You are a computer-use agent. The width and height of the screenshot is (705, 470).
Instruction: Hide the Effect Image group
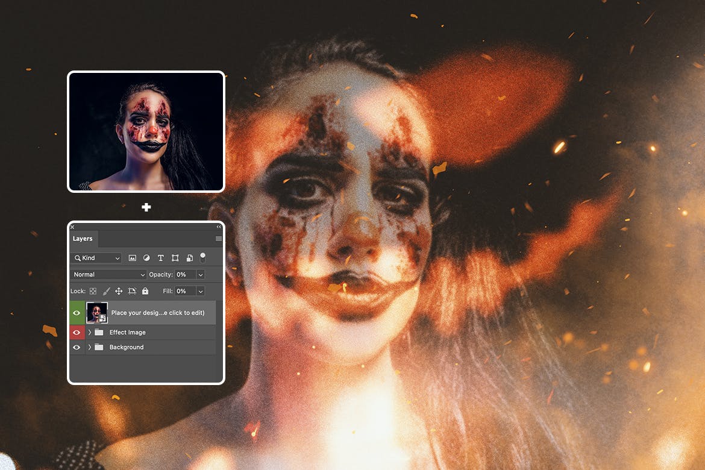pos(77,332)
